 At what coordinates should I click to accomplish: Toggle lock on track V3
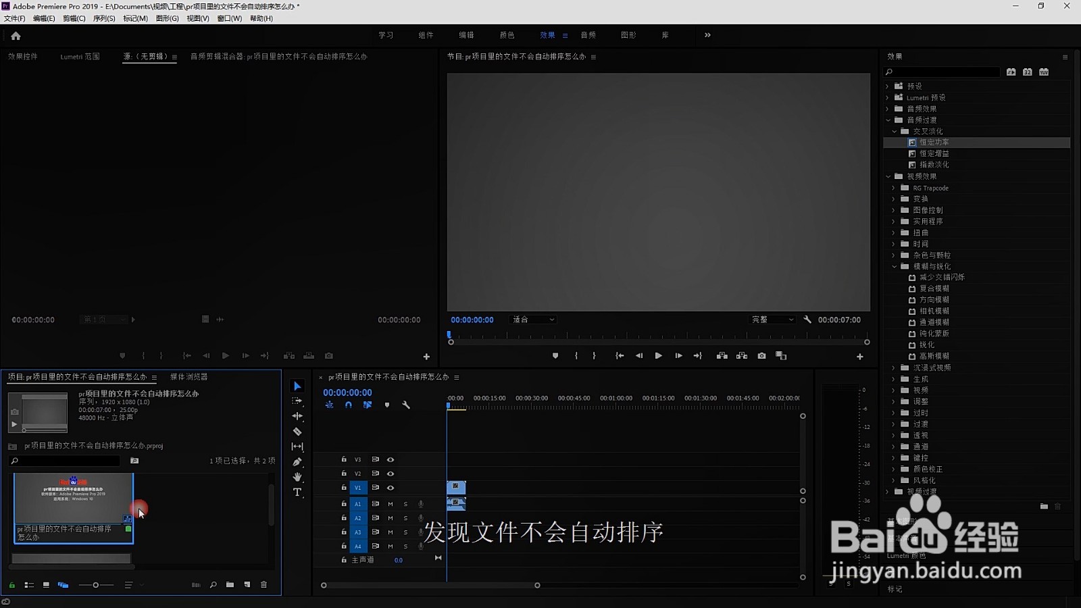tap(344, 459)
